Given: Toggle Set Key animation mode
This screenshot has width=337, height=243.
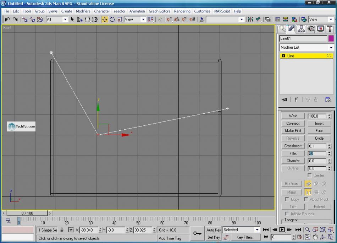Looking at the screenshot, I should pyautogui.click(x=214, y=237).
